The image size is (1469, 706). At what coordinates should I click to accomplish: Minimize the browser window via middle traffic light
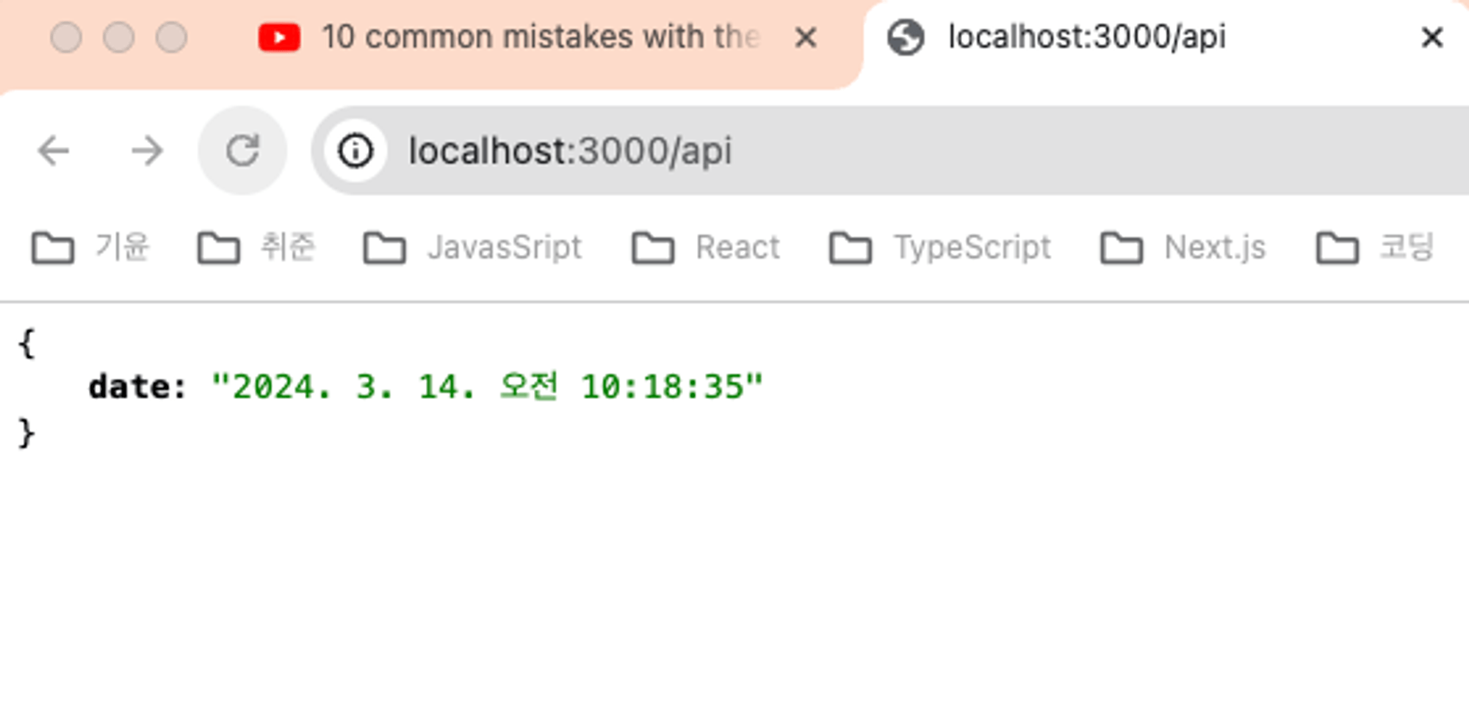point(118,37)
